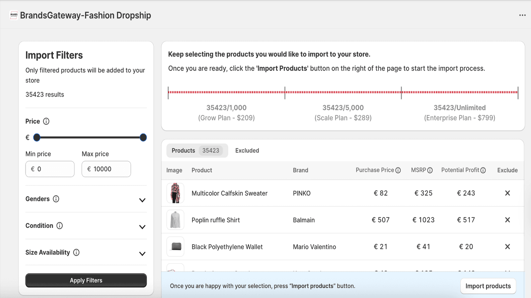Exclude the Multicolor Calfskin Sweater product
Image resolution: width=531 pixels, height=298 pixels.
507,193
